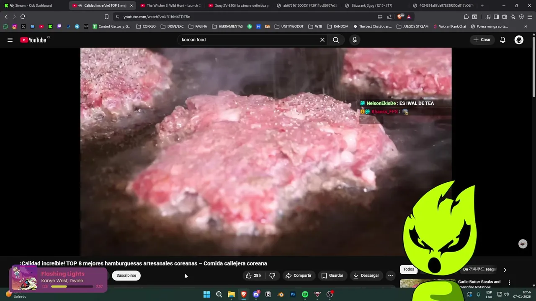Switch to the Sony ZV-E10ii tab
536x301 pixels.
coord(239,5)
